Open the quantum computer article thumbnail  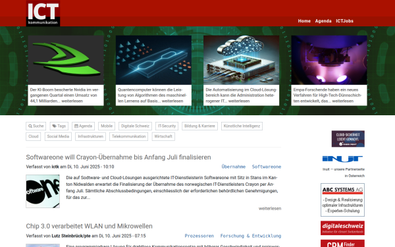[x=153, y=60]
